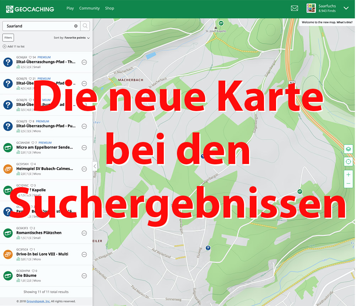The width and height of the screenshot is (356, 306).
Task: Open more options for Micro am Eppelborner Sende...
Action: (84, 148)
